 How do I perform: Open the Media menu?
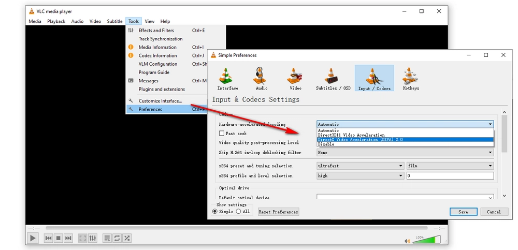pyautogui.click(x=35, y=21)
